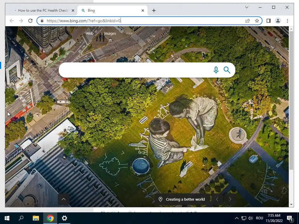The image size is (299, 224).
Task: Reload the Bing page
Action: pos(30,21)
